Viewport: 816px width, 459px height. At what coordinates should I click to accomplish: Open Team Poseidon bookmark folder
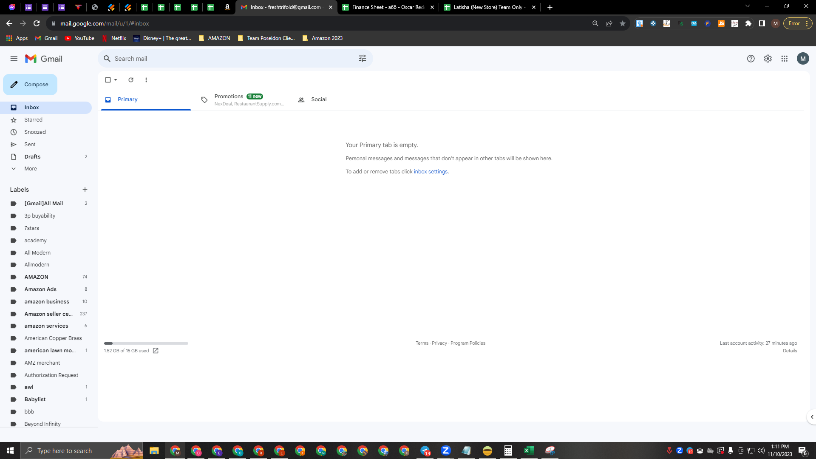tap(266, 38)
